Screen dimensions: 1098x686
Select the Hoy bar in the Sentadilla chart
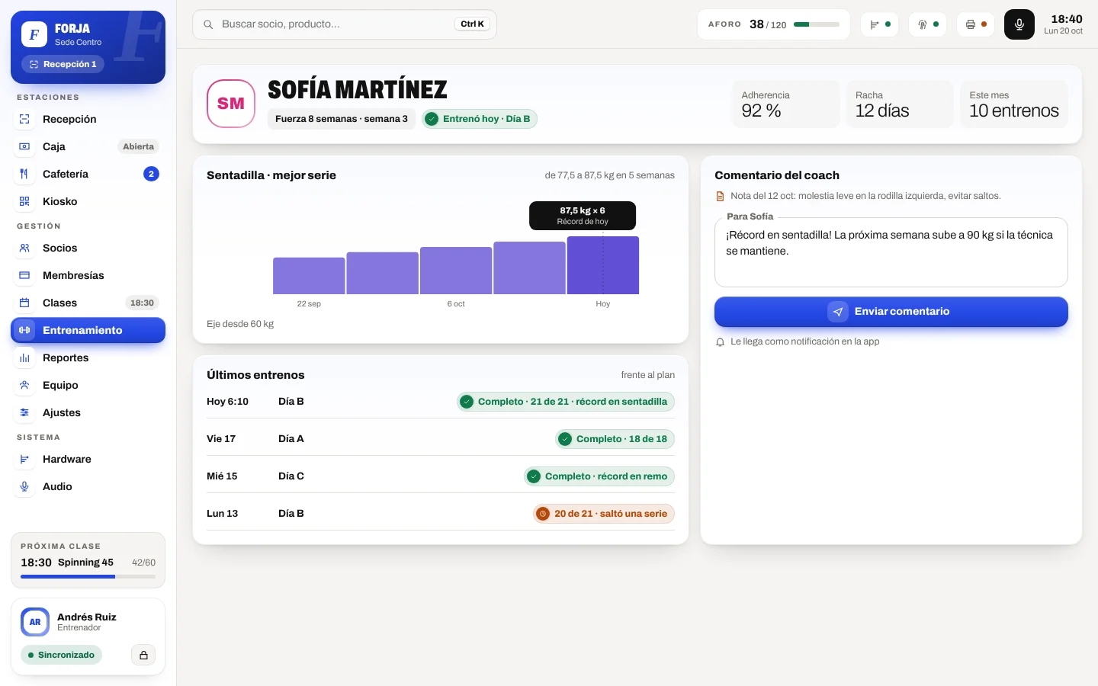[603, 265]
